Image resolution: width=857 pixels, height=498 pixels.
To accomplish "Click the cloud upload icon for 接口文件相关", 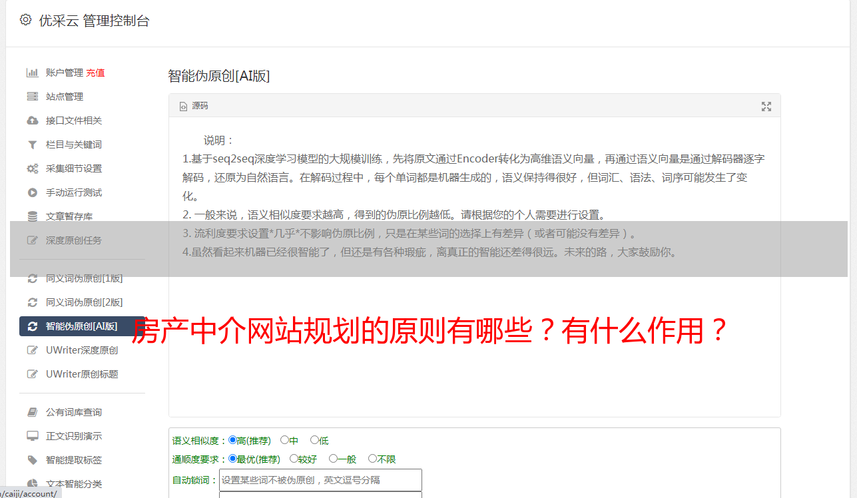I will [x=32, y=121].
